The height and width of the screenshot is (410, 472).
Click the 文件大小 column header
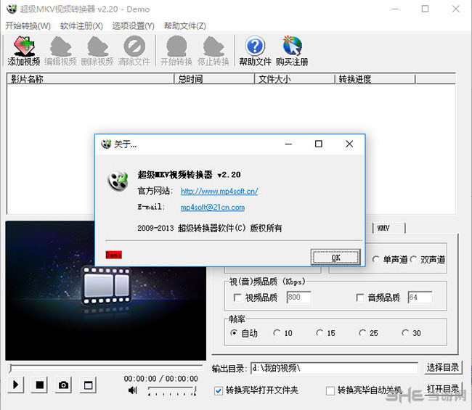click(x=295, y=79)
